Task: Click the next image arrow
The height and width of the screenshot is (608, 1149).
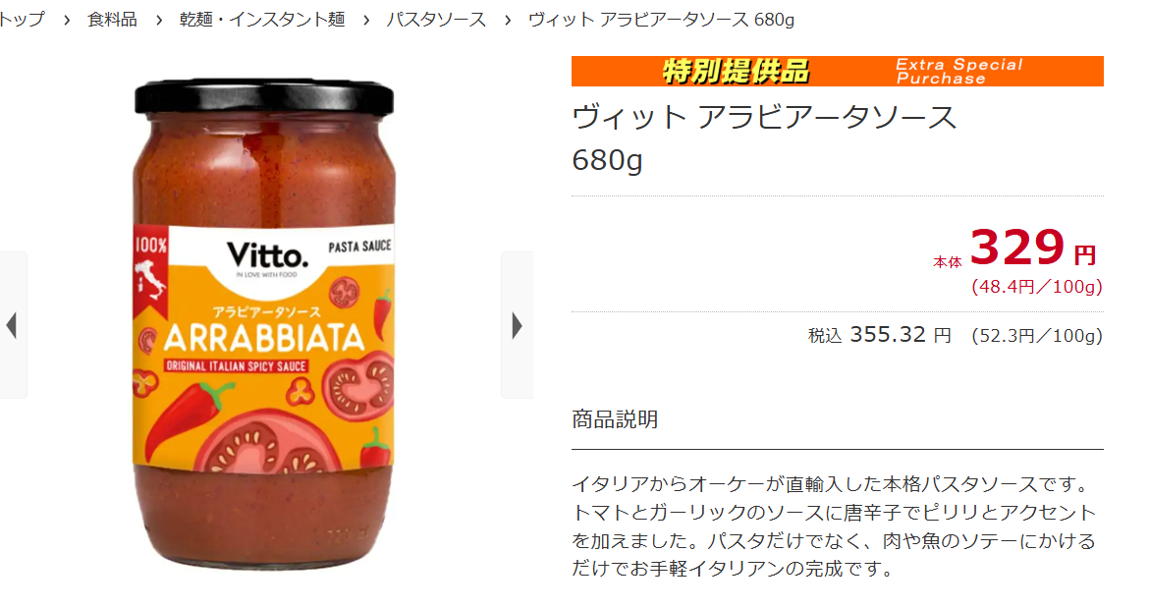Action: (518, 325)
